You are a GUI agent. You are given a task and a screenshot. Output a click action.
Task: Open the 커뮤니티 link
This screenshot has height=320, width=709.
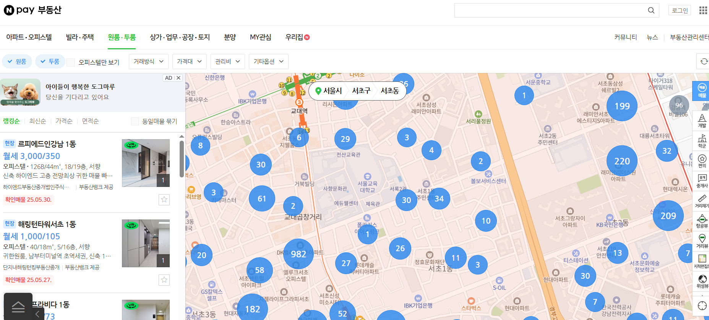point(625,37)
